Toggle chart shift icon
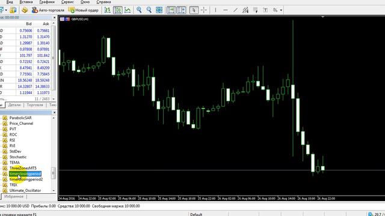The height and width of the screenshot is (216, 385). (x=182, y=10)
